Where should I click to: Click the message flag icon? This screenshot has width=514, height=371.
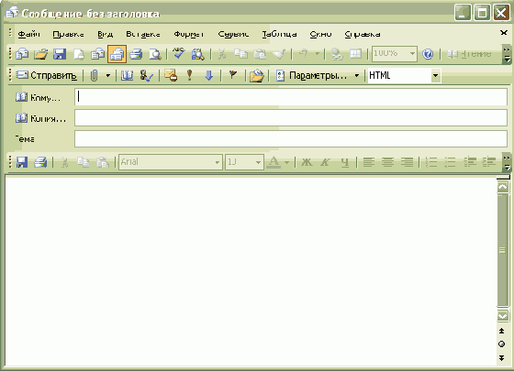(x=233, y=75)
